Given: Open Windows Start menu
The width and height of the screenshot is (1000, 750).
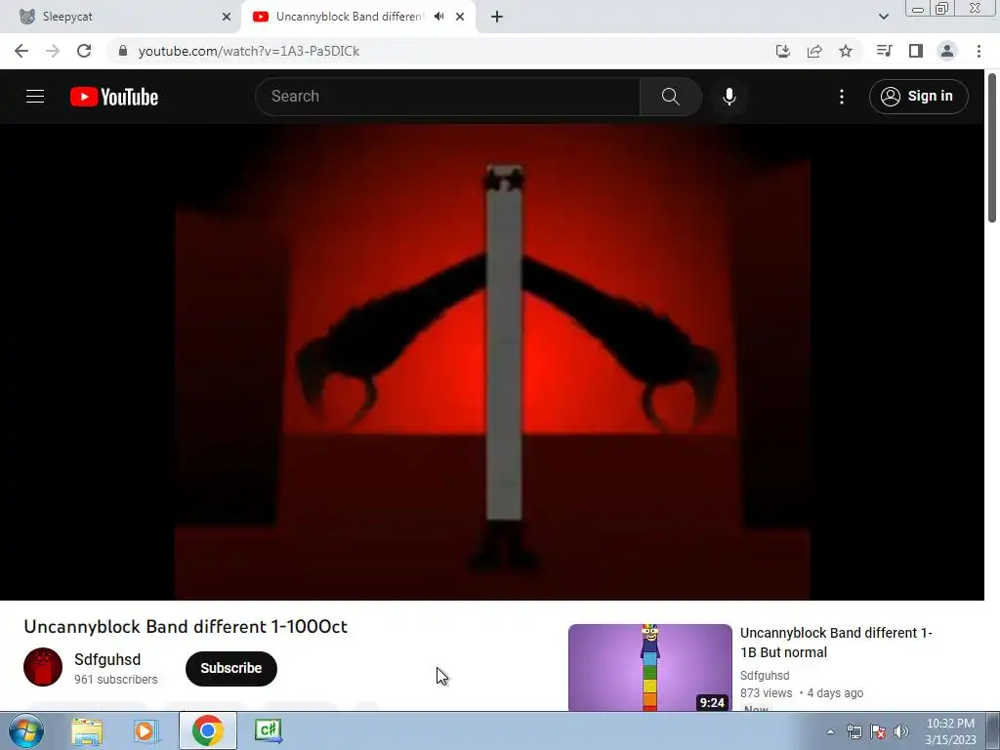Looking at the screenshot, I should pos(25,730).
